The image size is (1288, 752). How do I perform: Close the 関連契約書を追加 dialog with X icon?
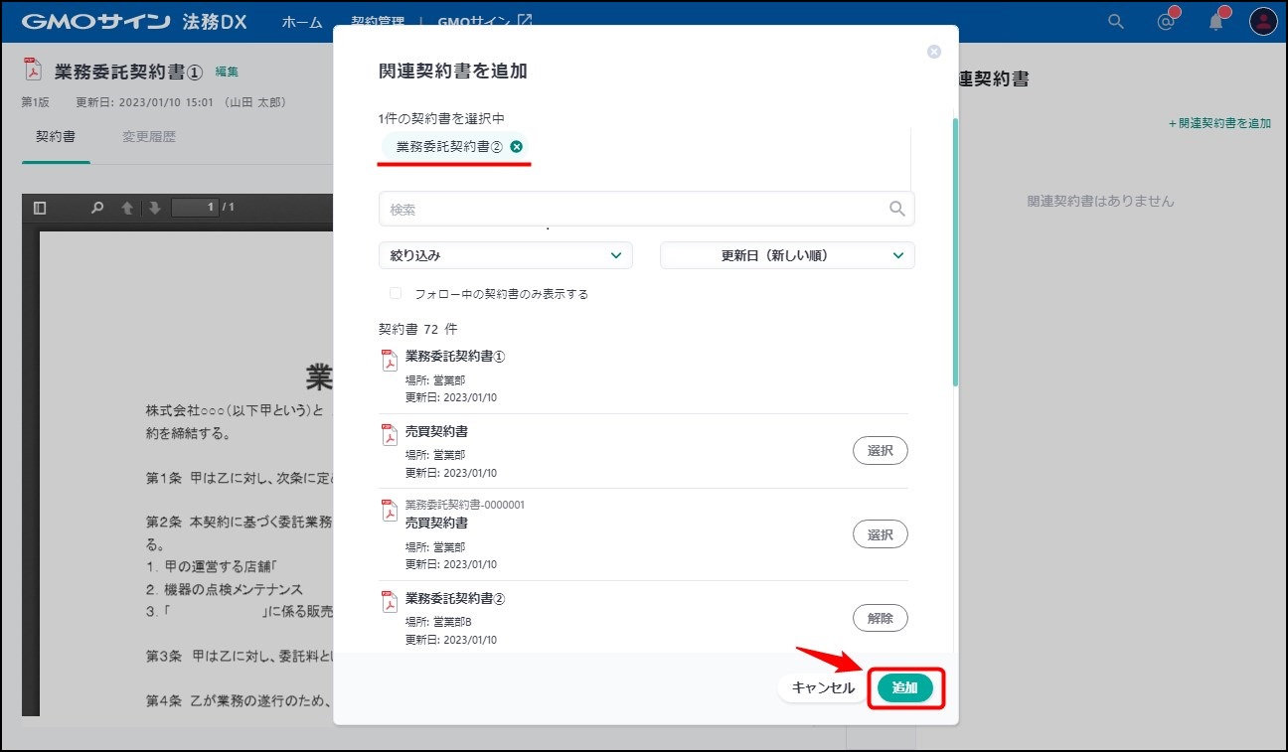[x=933, y=52]
